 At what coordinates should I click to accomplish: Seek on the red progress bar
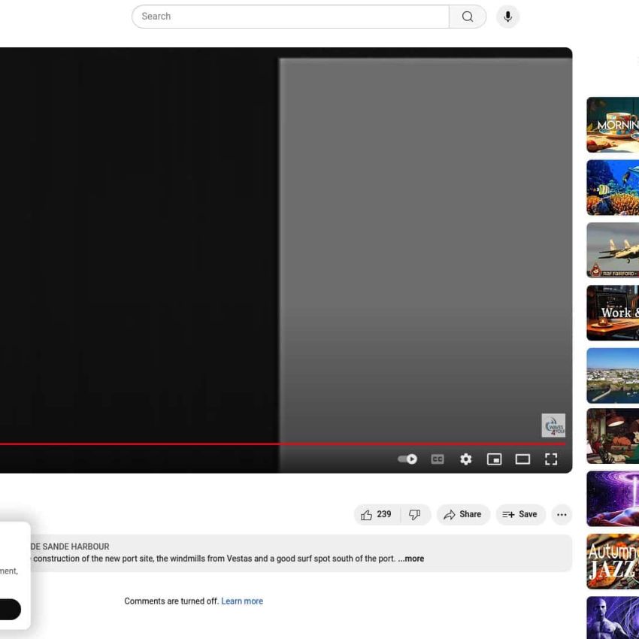pyautogui.click(x=226, y=444)
